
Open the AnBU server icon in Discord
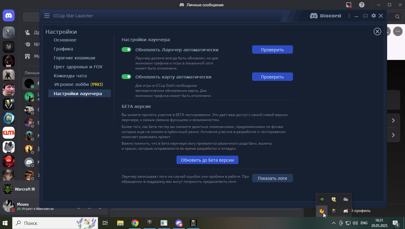coord(9,61)
